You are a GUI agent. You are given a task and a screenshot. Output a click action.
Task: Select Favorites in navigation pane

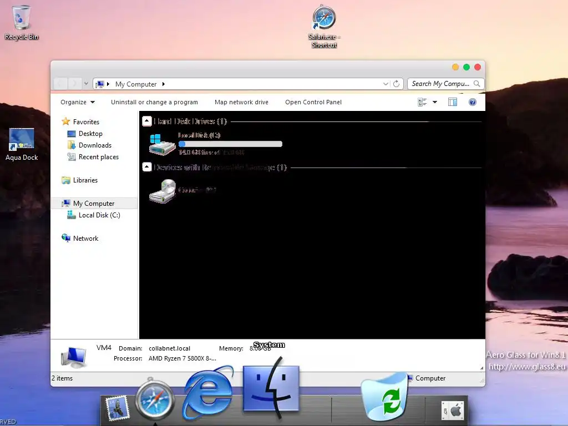tap(86, 121)
